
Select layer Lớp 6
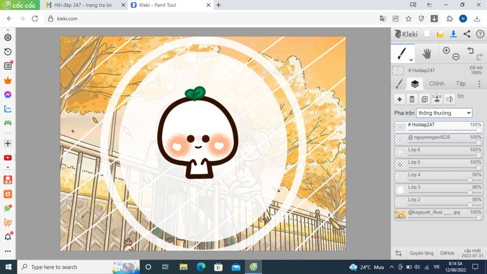438,152
